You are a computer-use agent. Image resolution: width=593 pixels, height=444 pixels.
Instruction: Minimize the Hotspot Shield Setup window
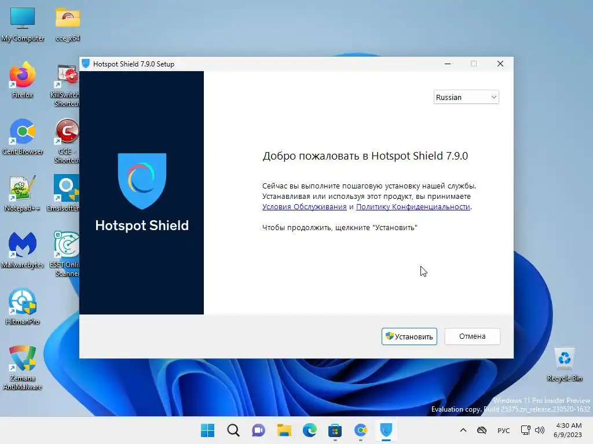448,64
